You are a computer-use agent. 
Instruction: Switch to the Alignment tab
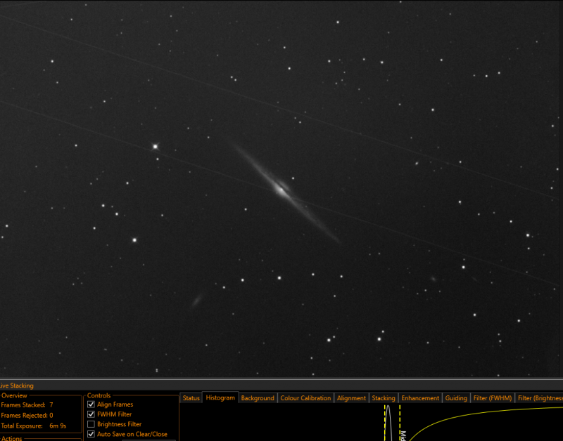(351, 398)
